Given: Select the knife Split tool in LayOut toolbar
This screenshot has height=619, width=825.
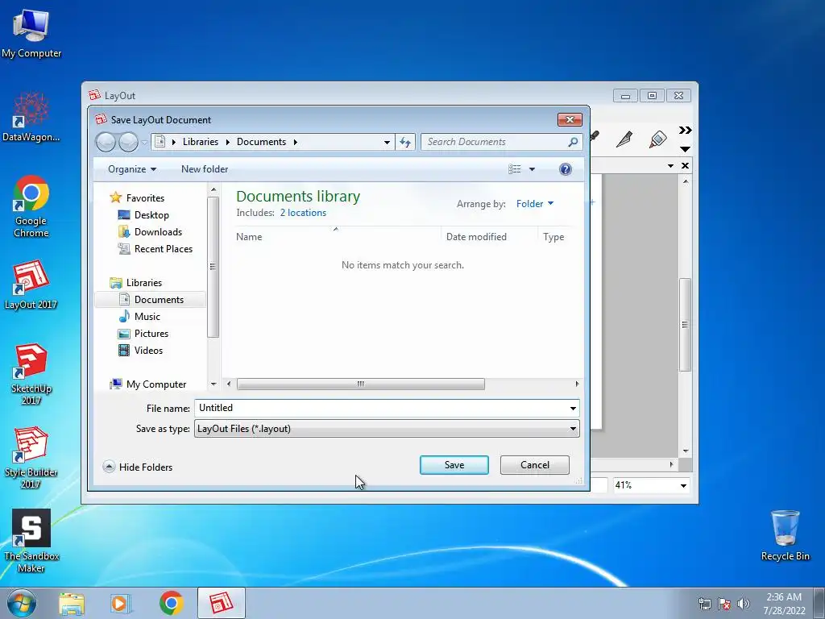Looking at the screenshot, I should 624,139.
